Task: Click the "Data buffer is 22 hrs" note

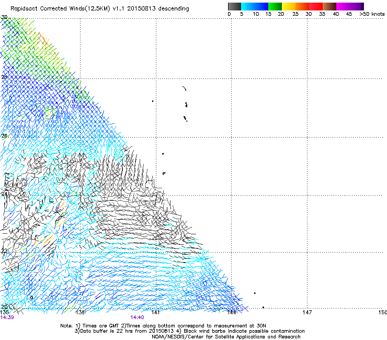Action: pos(189,331)
